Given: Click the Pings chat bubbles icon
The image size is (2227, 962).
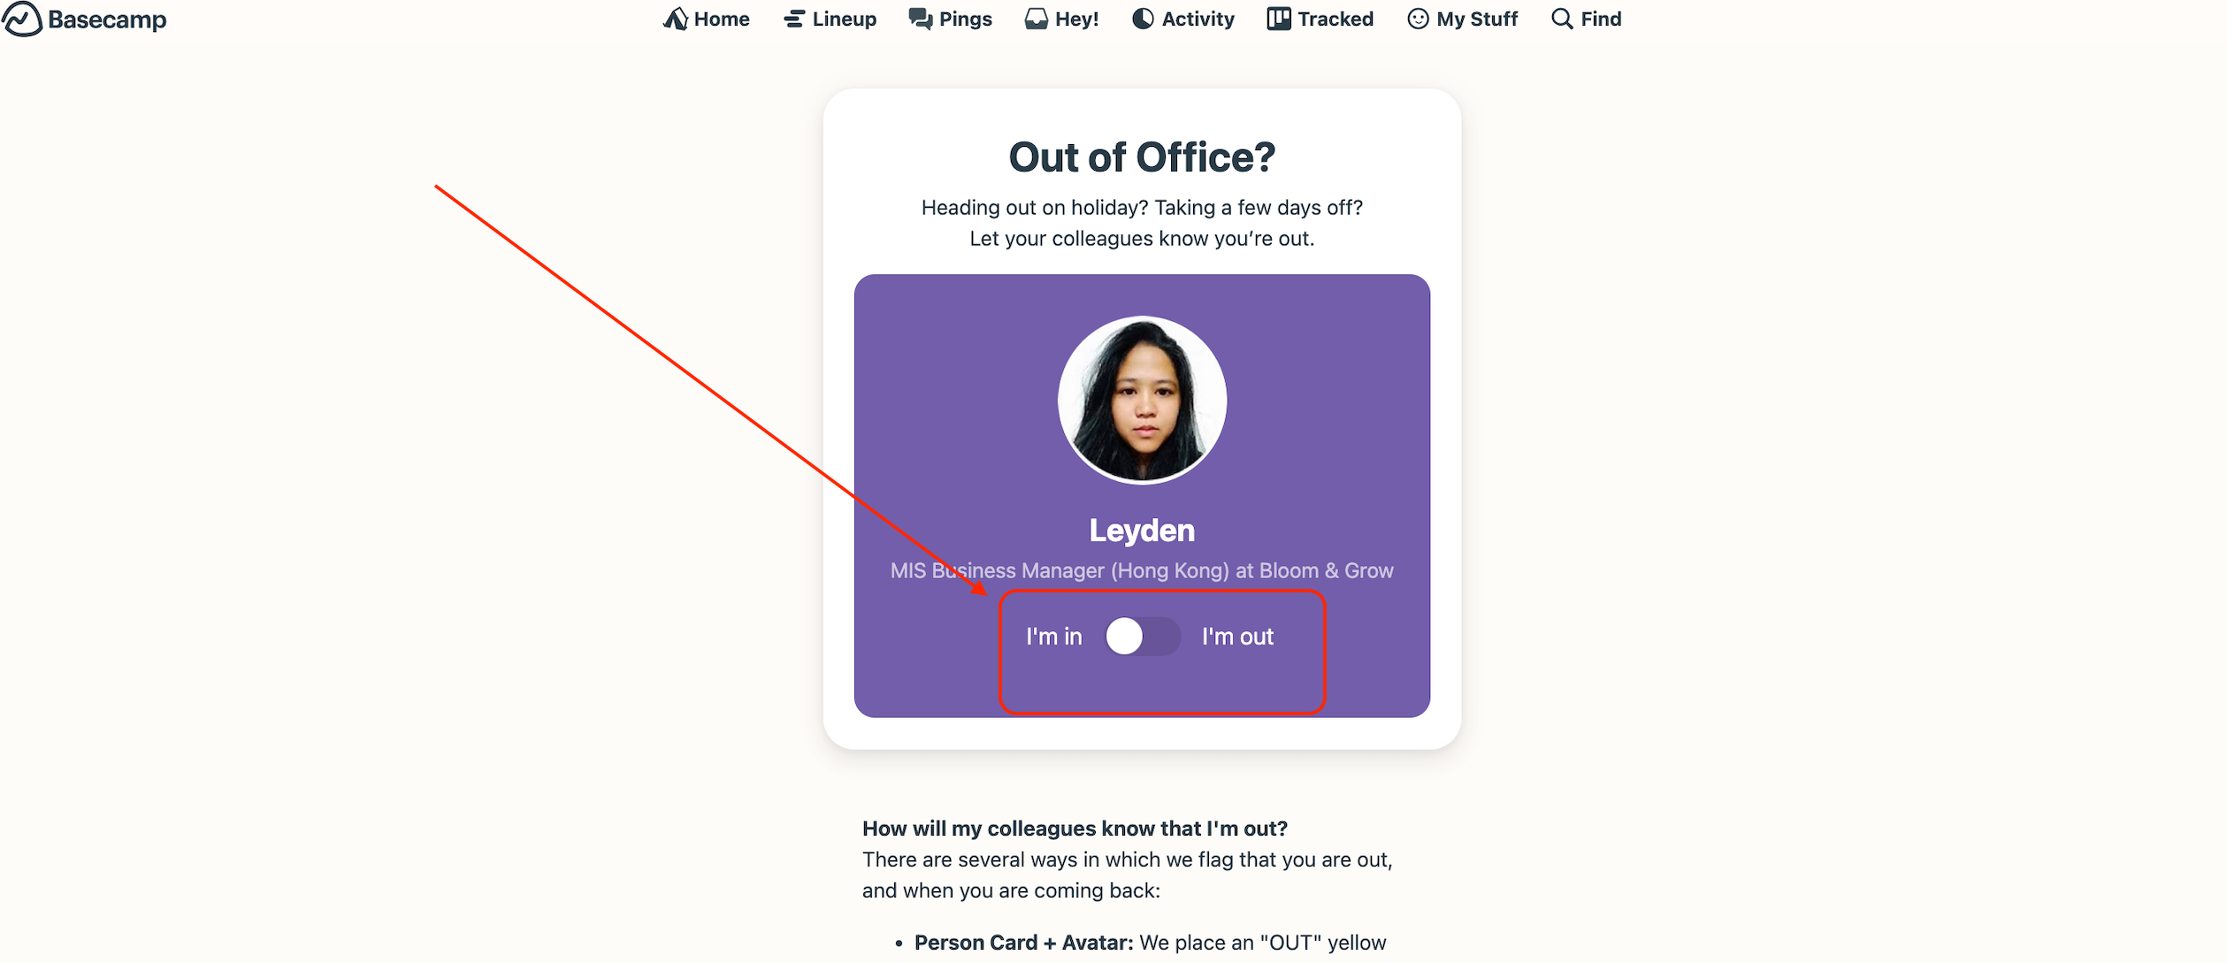Looking at the screenshot, I should [921, 19].
